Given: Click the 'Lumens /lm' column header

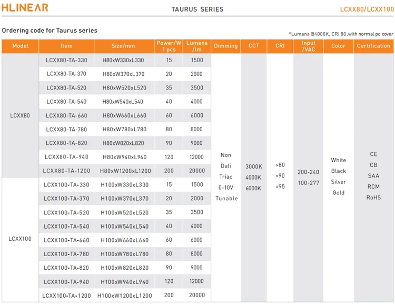Looking at the screenshot, I should (x=197, y=46).
